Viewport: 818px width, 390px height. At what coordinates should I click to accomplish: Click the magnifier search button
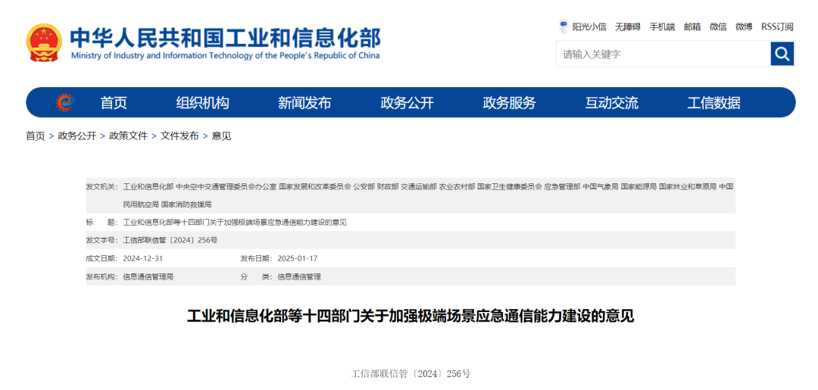[x=782, y=54]
